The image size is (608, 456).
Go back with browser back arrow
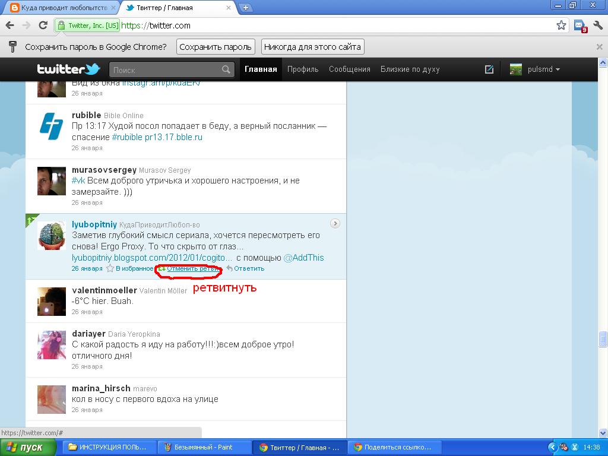(10, 26)
